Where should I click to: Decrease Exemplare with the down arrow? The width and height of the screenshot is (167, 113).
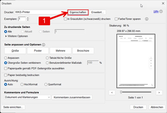pyautogui.click(x=28, y=20)
